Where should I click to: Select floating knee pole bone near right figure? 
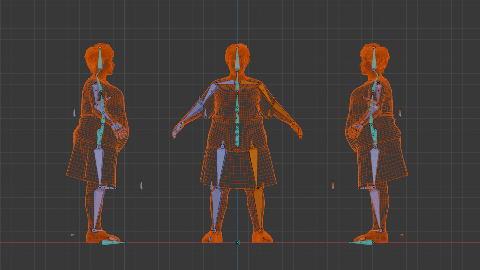point(333,185)
